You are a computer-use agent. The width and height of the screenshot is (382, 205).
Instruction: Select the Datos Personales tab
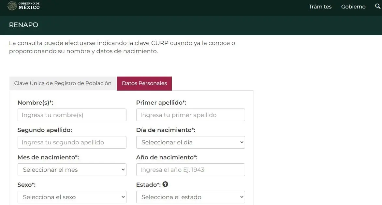(x=144, y=83)
